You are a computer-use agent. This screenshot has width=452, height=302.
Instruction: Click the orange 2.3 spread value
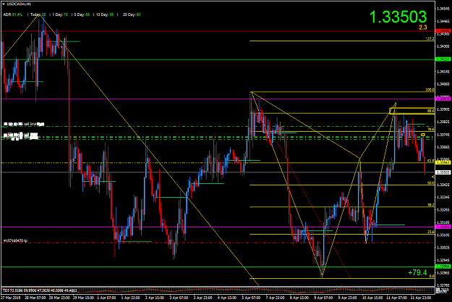pyautogui.click(x=423, y=28)
